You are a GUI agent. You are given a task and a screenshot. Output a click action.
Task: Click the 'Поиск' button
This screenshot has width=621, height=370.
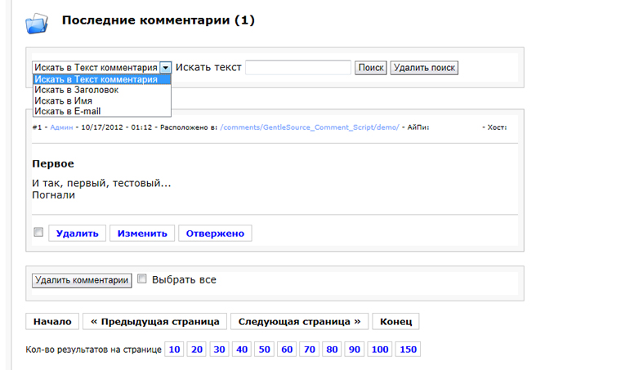pyautogui.click(x=371, y=68)
